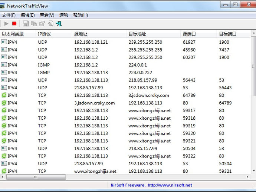Select the source cell 3.jsdown.crsky.com
This screenshot has width=256, height=192.
[94, 103]
